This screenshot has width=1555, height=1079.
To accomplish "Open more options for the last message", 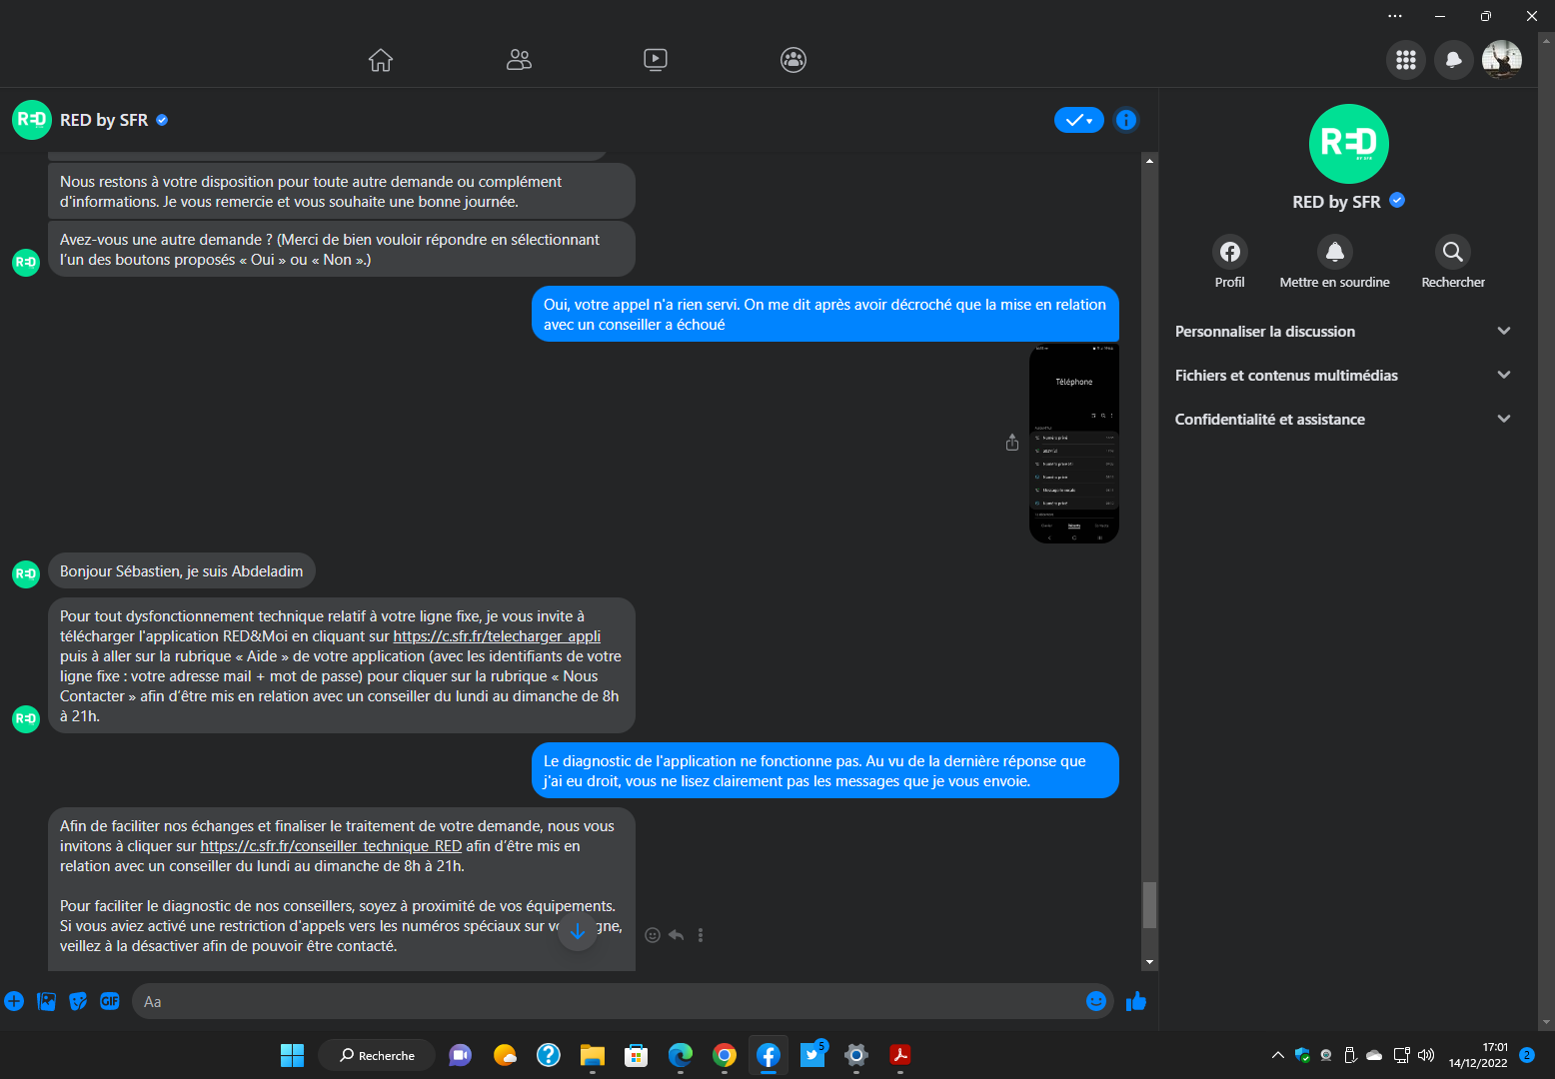I will 701,935.
